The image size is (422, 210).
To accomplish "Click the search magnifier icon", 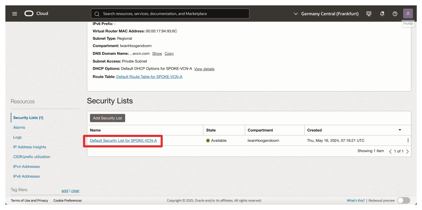I will click(97, 14).
